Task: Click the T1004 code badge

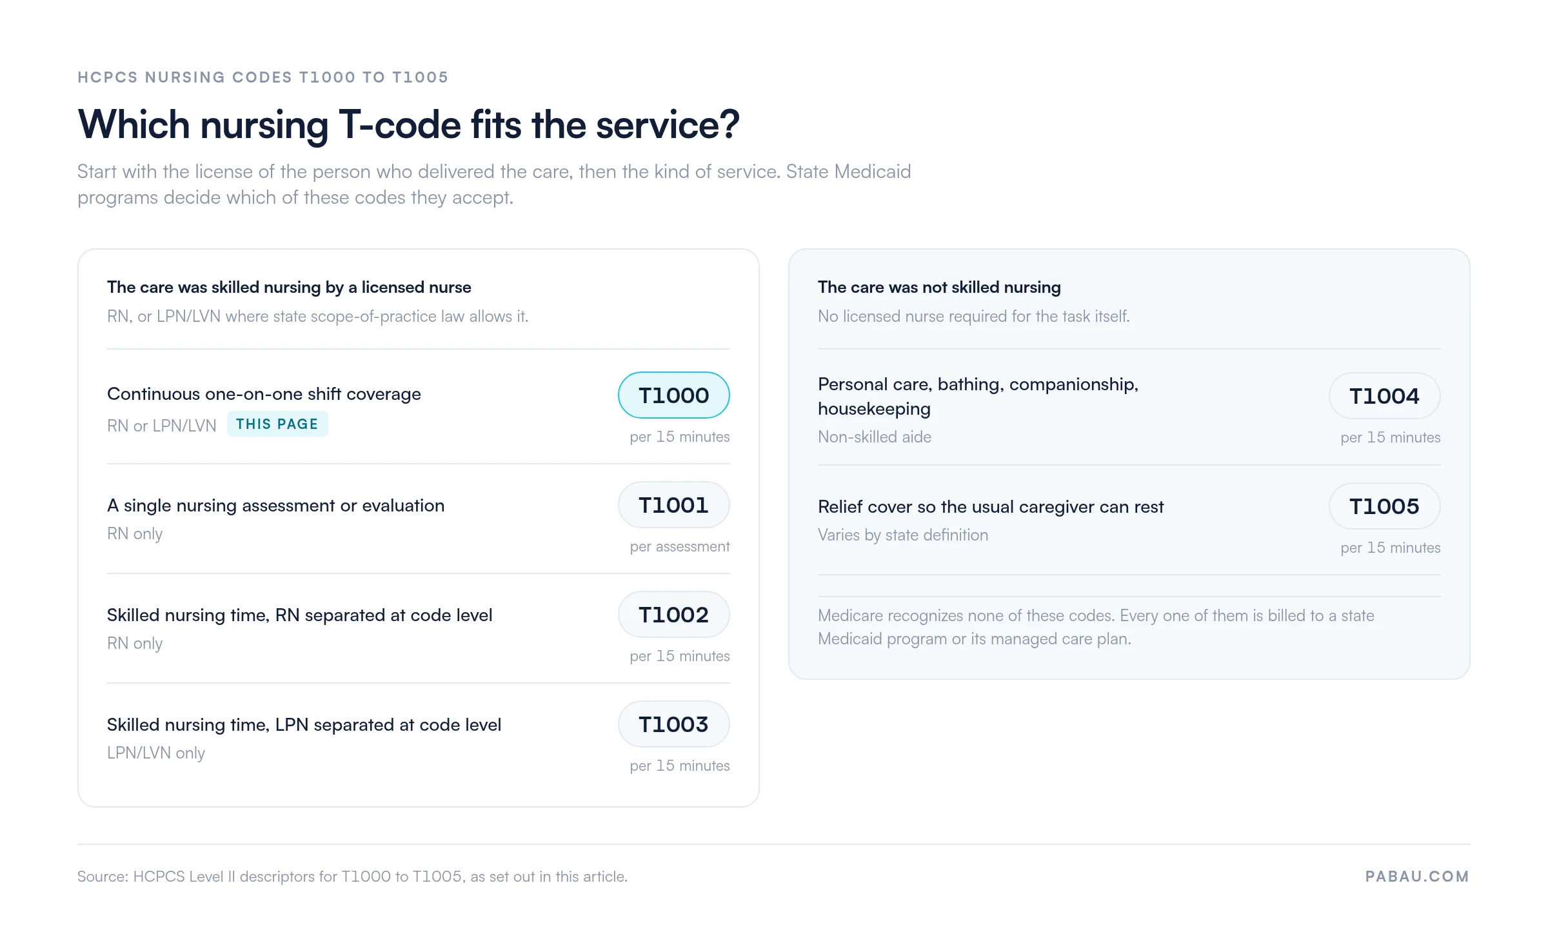Action: pyautogui.click(x=1384, y=395)
